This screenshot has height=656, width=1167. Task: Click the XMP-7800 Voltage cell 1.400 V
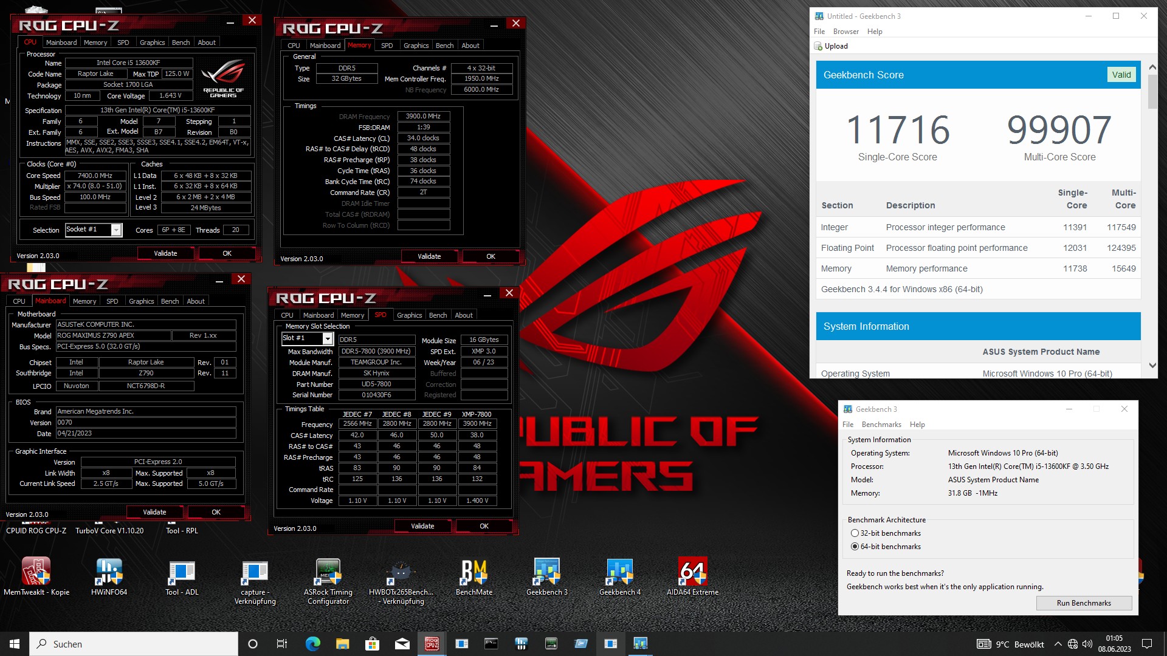click(x=477, y=501)
